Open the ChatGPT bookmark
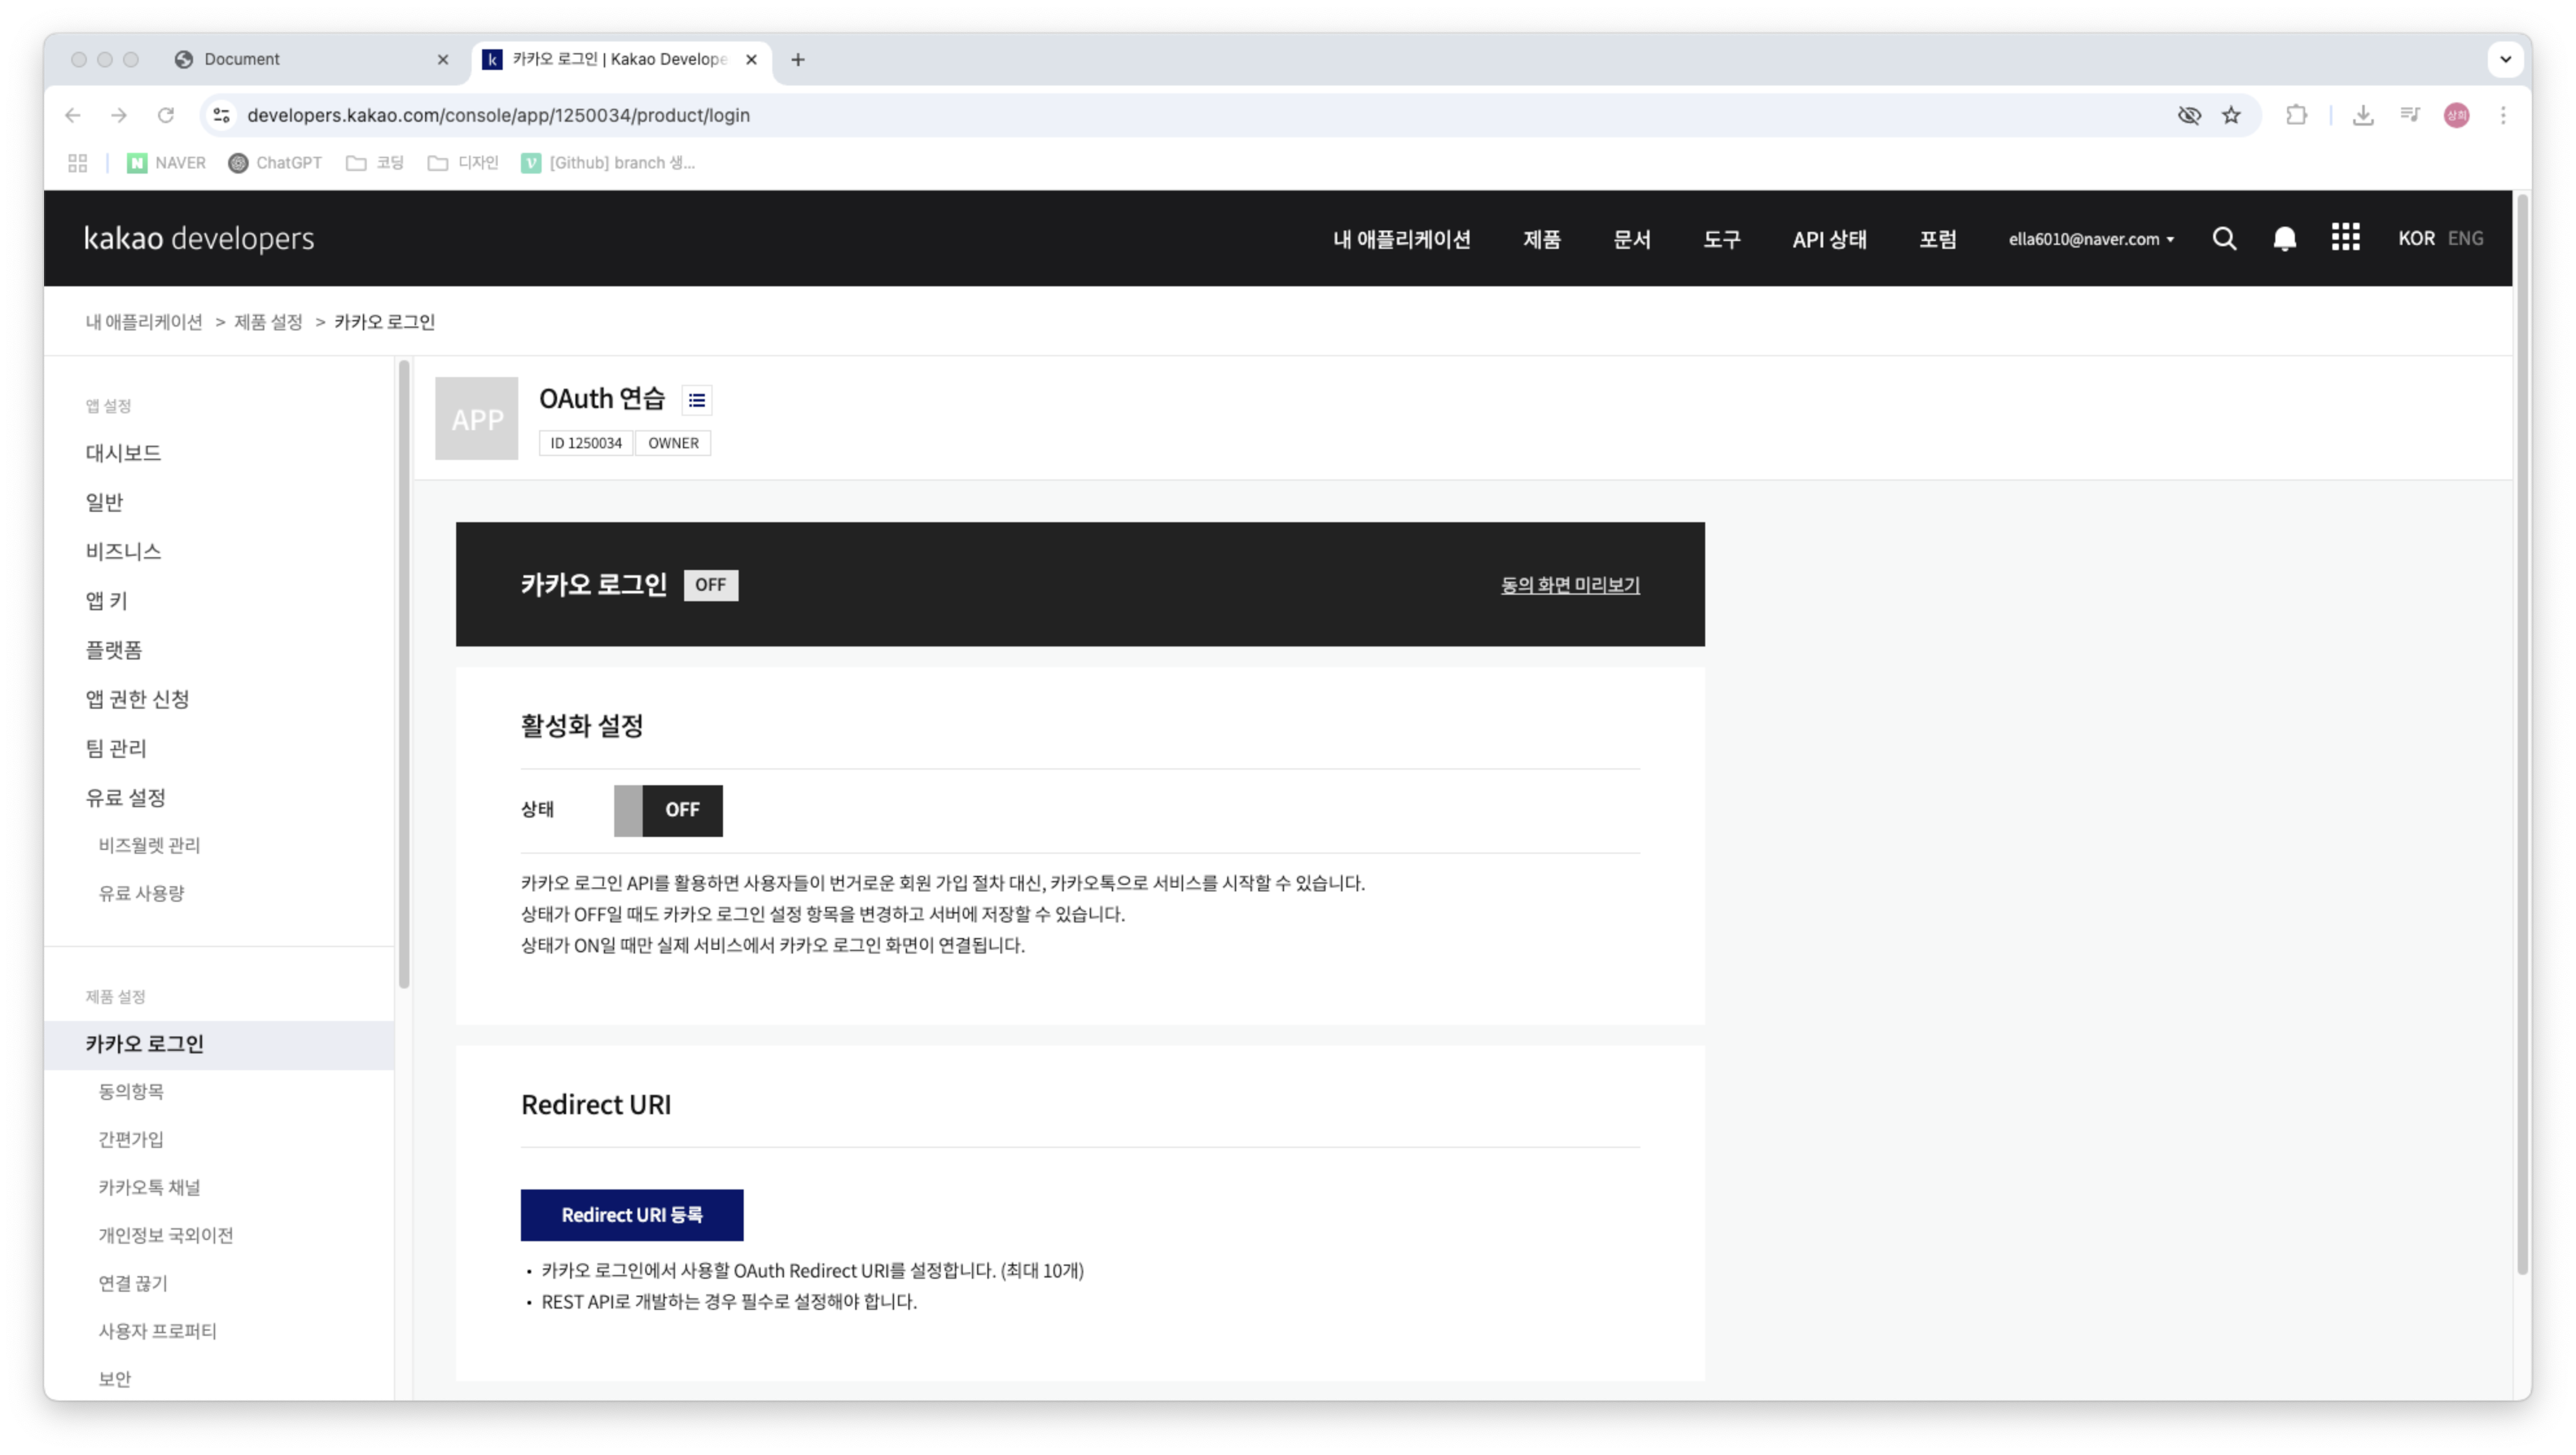 click(x=275, y=163)
